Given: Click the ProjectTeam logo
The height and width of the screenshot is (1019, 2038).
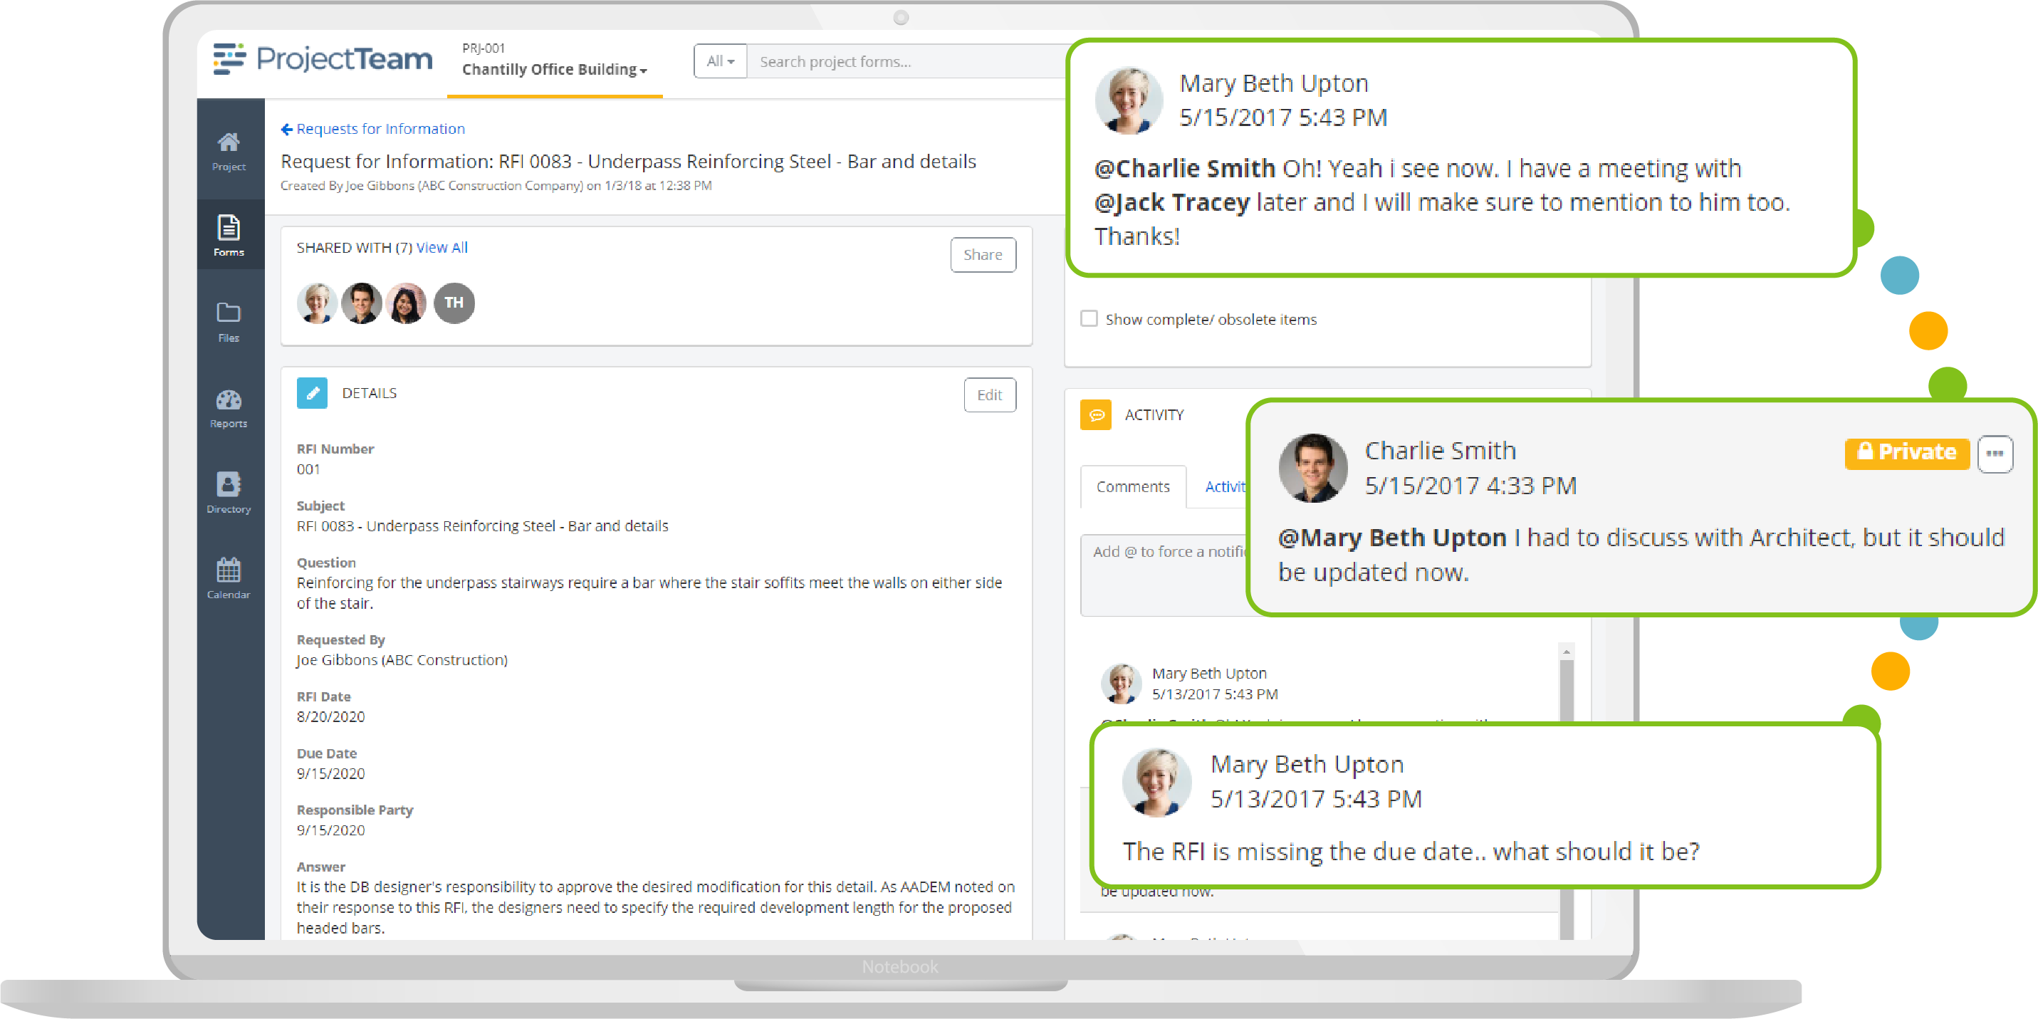Looking at the screenshot, I should click(323, 59).
